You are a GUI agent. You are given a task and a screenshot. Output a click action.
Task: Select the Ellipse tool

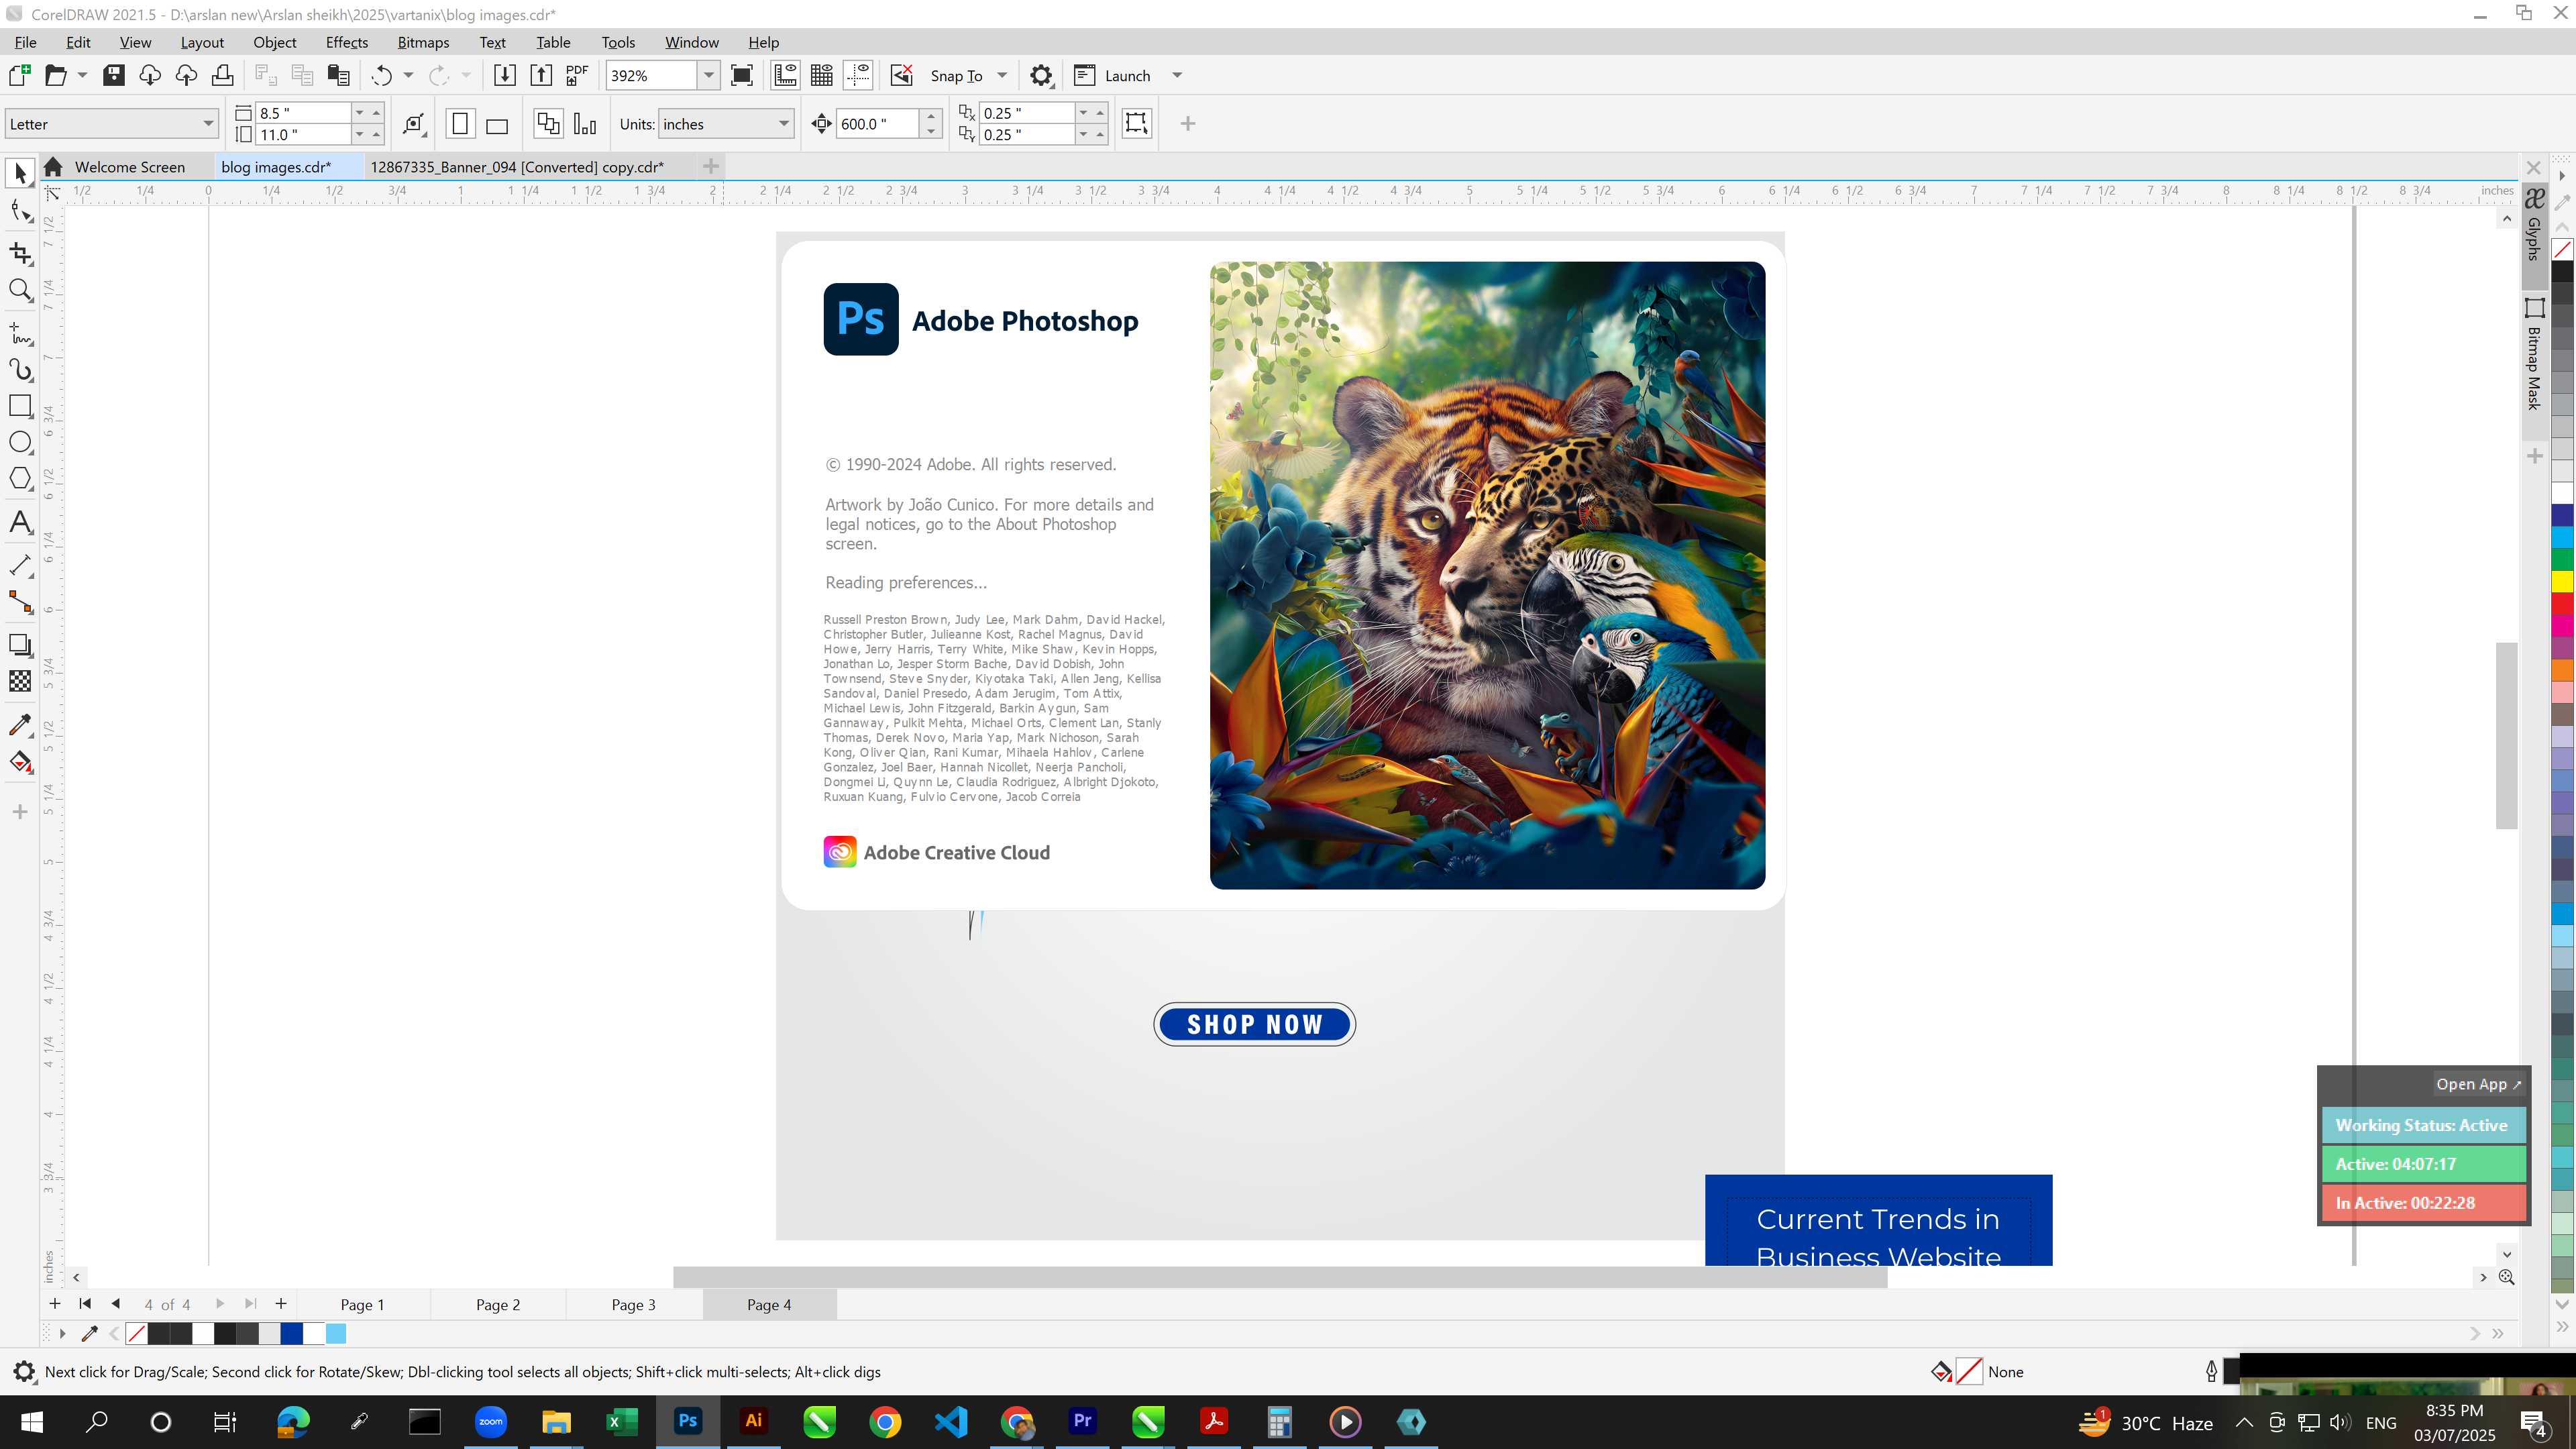tap(20, 442)
